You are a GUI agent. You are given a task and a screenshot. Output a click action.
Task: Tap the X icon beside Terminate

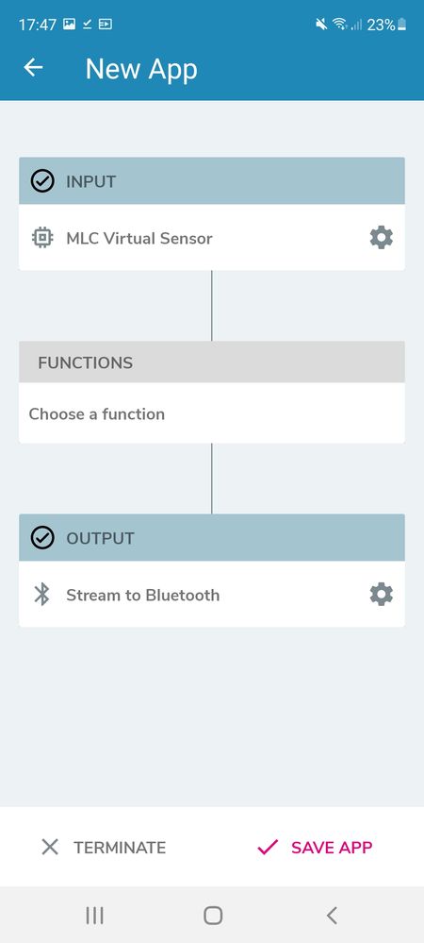(50, 848)
